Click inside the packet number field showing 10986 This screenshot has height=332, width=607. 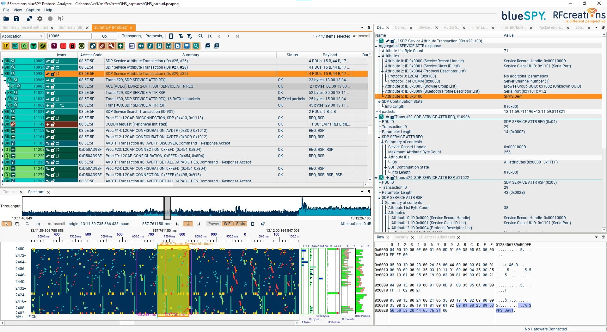coord(69,36)
